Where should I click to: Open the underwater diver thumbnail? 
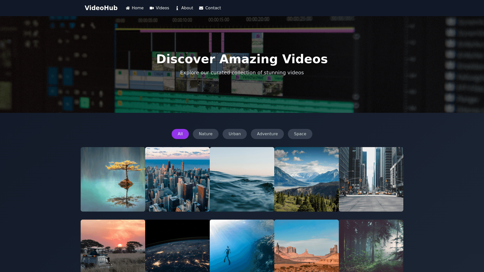pos(242,246)
